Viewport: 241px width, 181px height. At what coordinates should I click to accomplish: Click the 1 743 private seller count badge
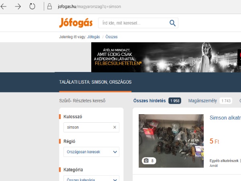[226, 101]
